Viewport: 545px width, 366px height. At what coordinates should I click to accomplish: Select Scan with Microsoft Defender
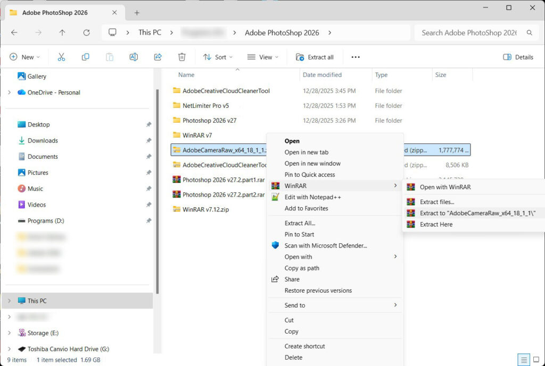pos(325,245)
